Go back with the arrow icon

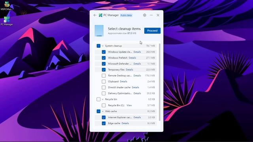pos(95,15)
